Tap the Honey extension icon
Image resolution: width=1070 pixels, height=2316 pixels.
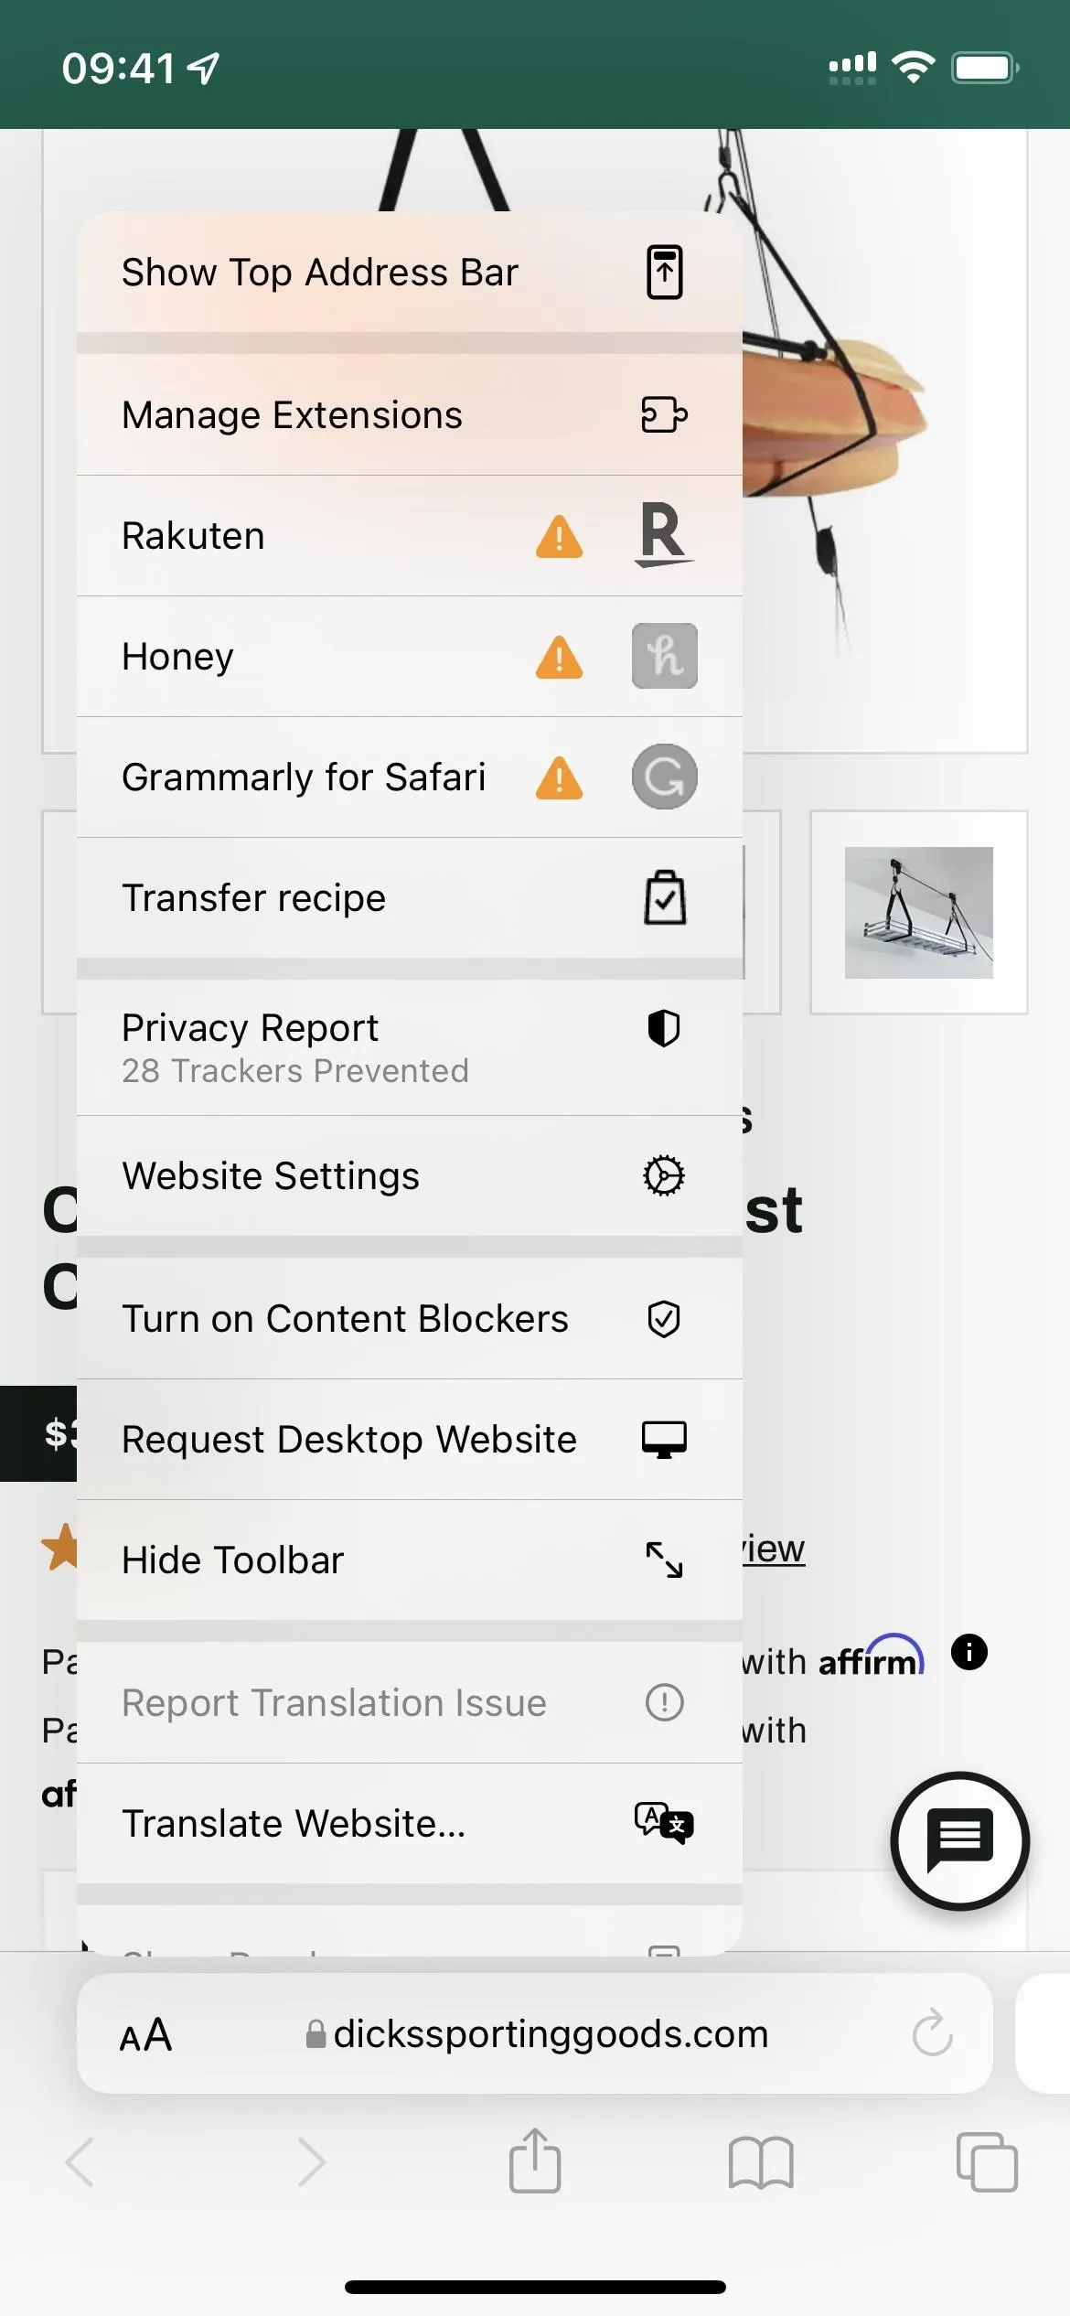point(664,656)
